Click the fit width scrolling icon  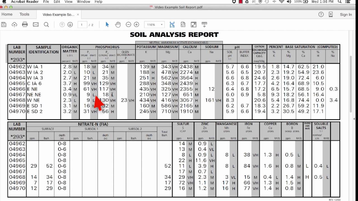coord(172,25)
